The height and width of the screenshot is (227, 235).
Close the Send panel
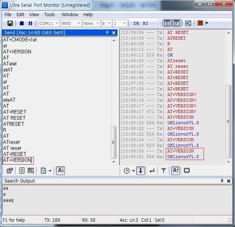pos(114,33)
